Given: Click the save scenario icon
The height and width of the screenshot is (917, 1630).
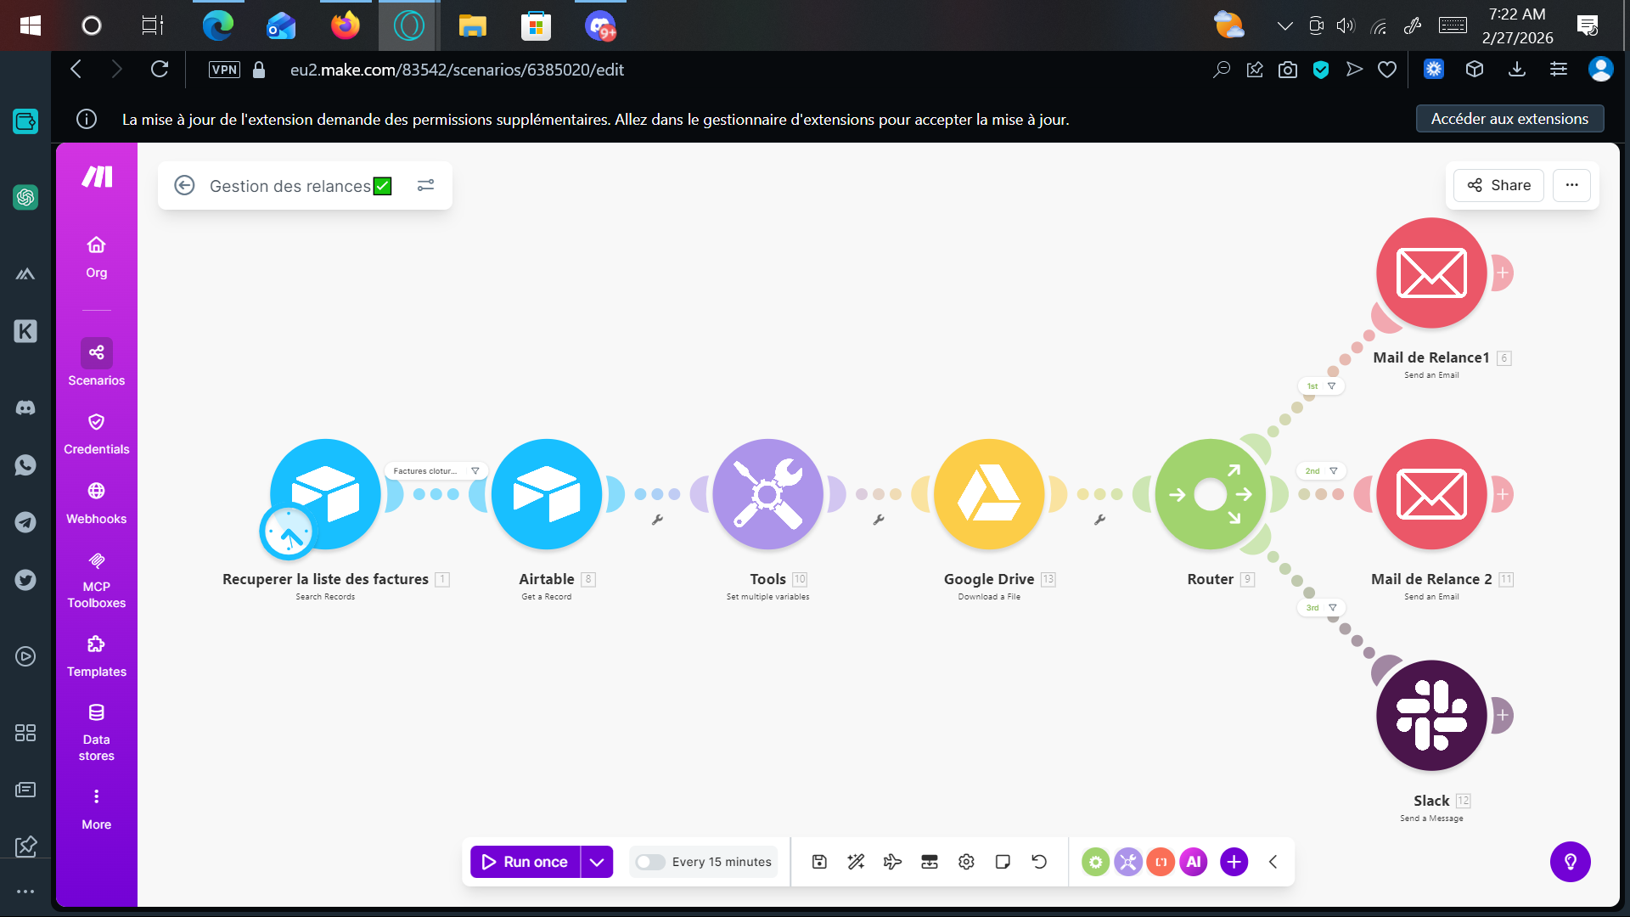Looking at the screenshot, I should (819, 862).
